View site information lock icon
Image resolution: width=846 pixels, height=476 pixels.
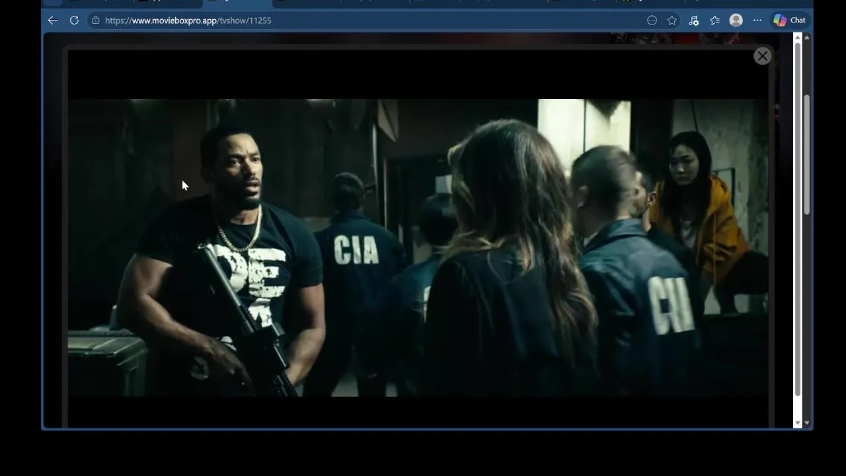click(x=96, y=20)
